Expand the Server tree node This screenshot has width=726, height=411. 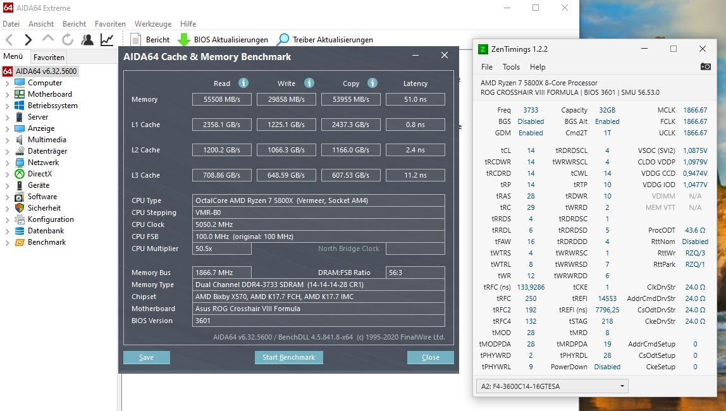(7, 118)
